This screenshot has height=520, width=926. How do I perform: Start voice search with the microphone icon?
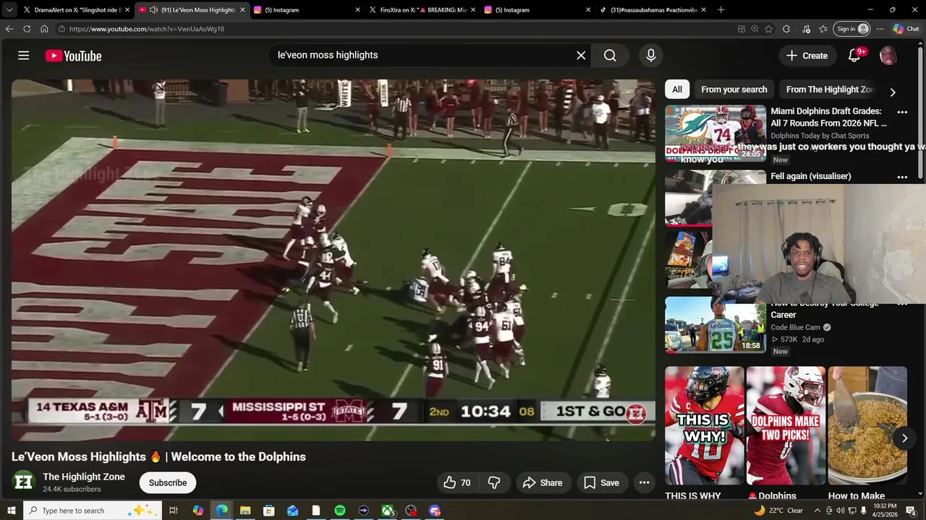[x=651, y=56]
